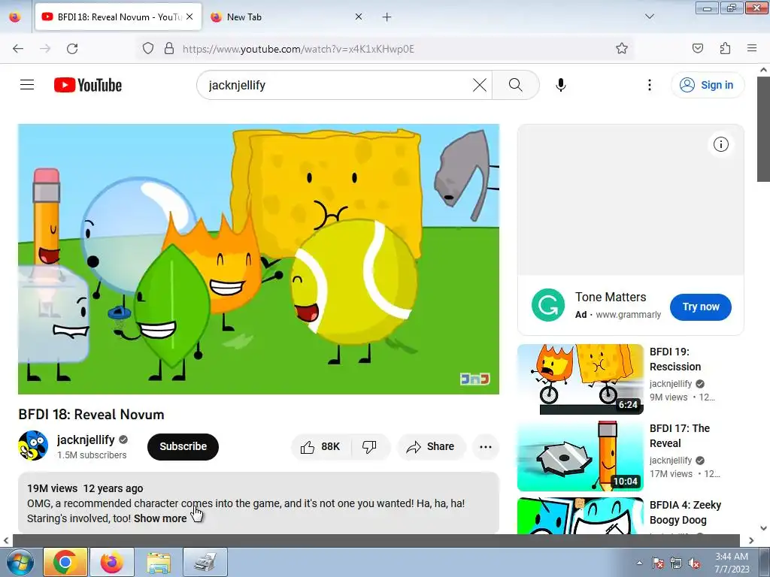Viewport: 770px width, 577px height.
Task: Open the Firefox application menu
Action: click(x=752, y=48)
